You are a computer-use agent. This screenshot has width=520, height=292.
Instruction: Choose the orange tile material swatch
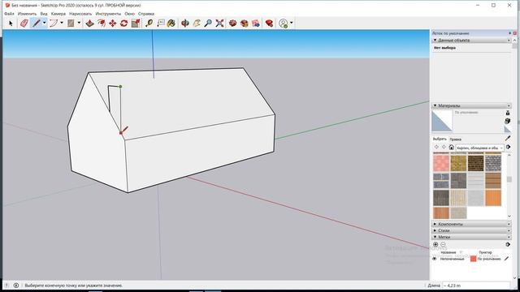click(x=493, y=198)
